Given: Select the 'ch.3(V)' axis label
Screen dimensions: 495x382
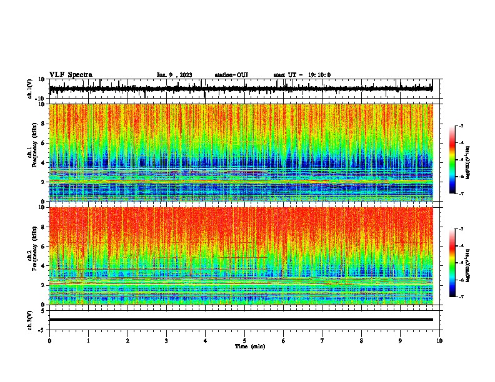Looking at the screenshot, I should 30,320.
